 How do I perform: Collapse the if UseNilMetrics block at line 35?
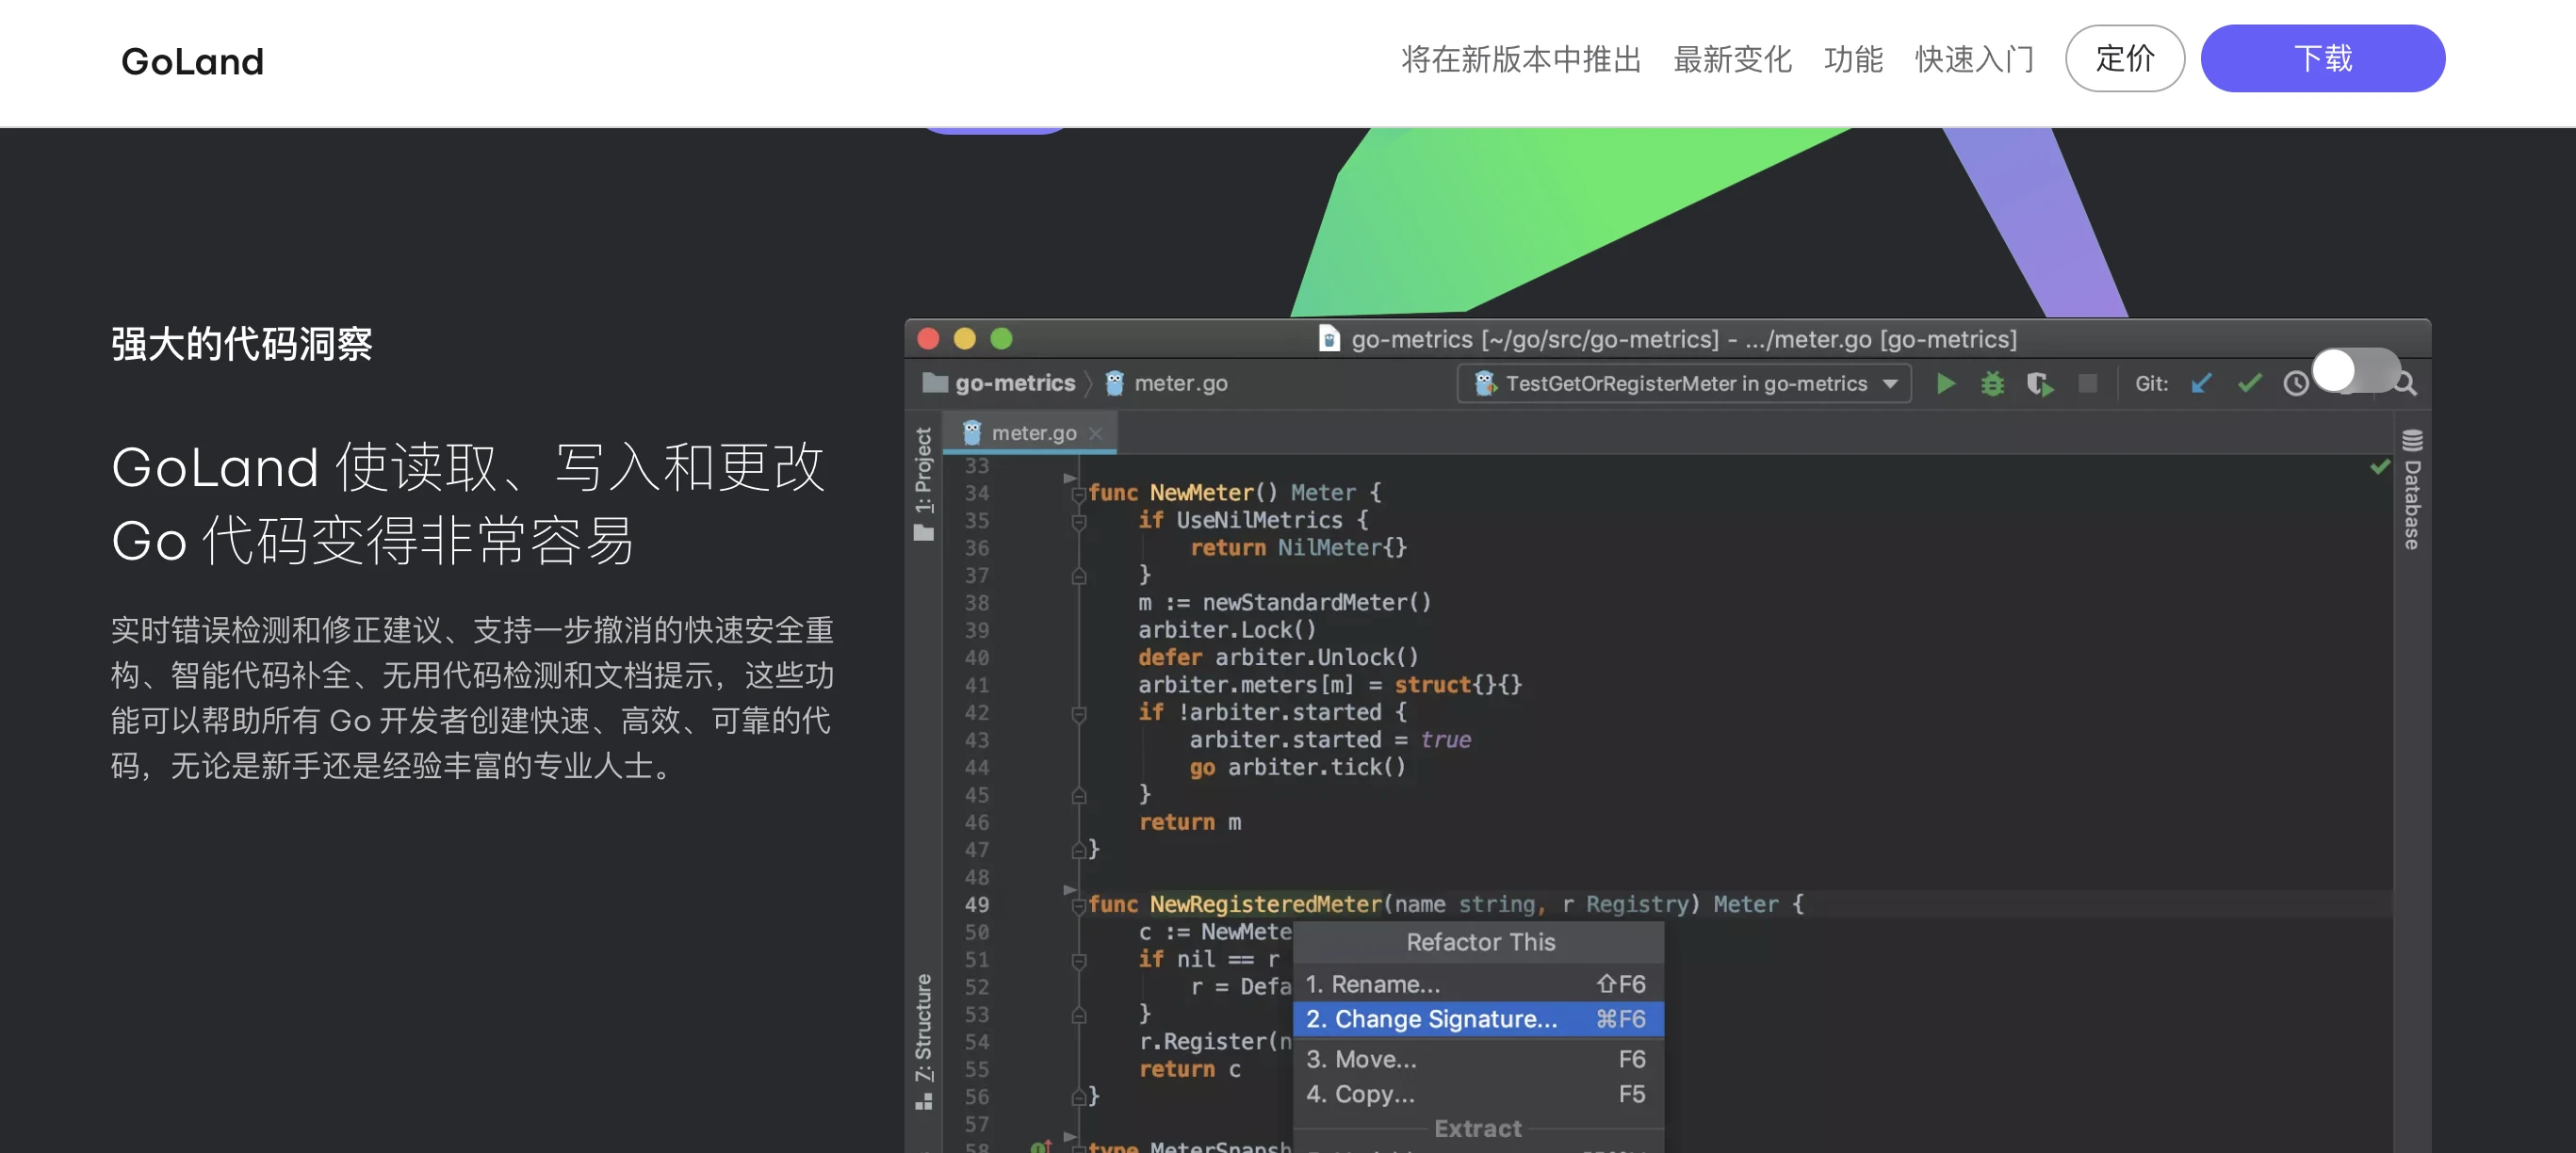[x=1078, y=521]
